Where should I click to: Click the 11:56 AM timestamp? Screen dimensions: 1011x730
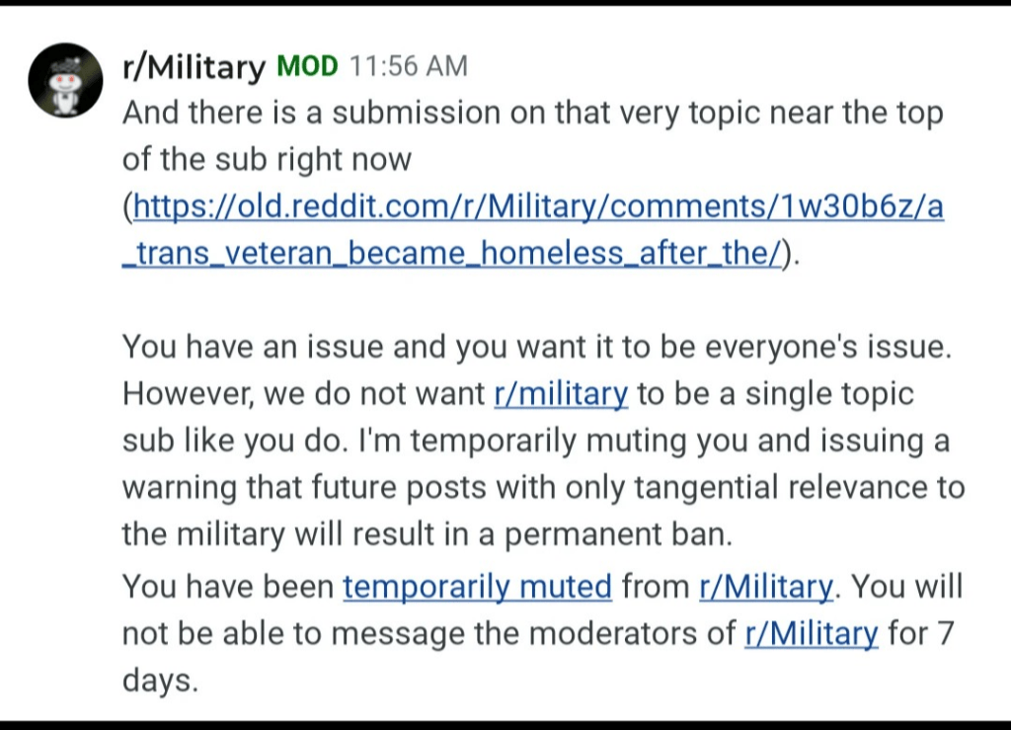[x=408, y=66]
